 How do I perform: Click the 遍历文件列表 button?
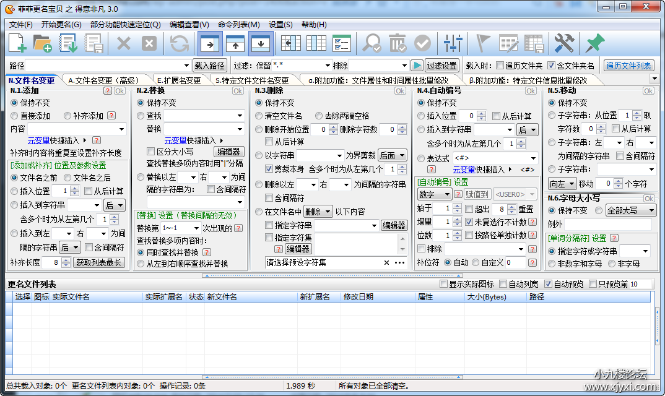628,66
